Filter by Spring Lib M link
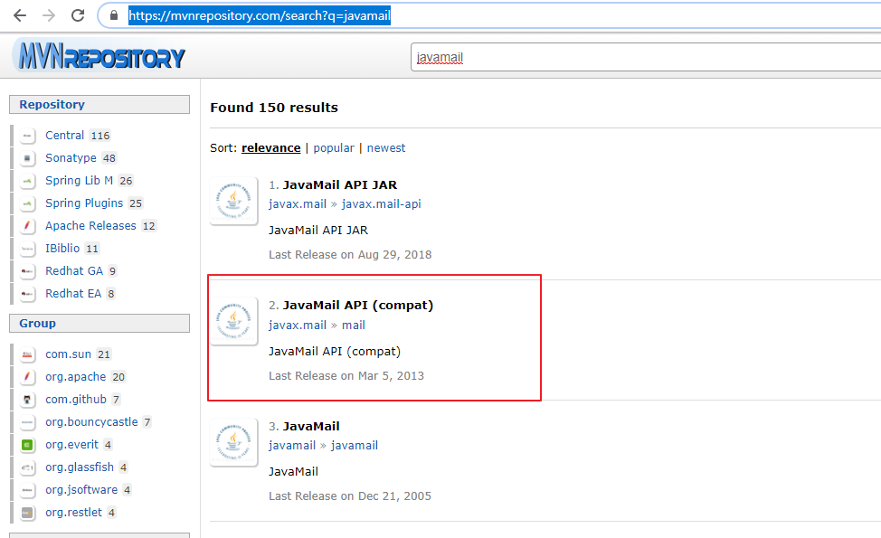881x538 pixels. tap(80, 180)
